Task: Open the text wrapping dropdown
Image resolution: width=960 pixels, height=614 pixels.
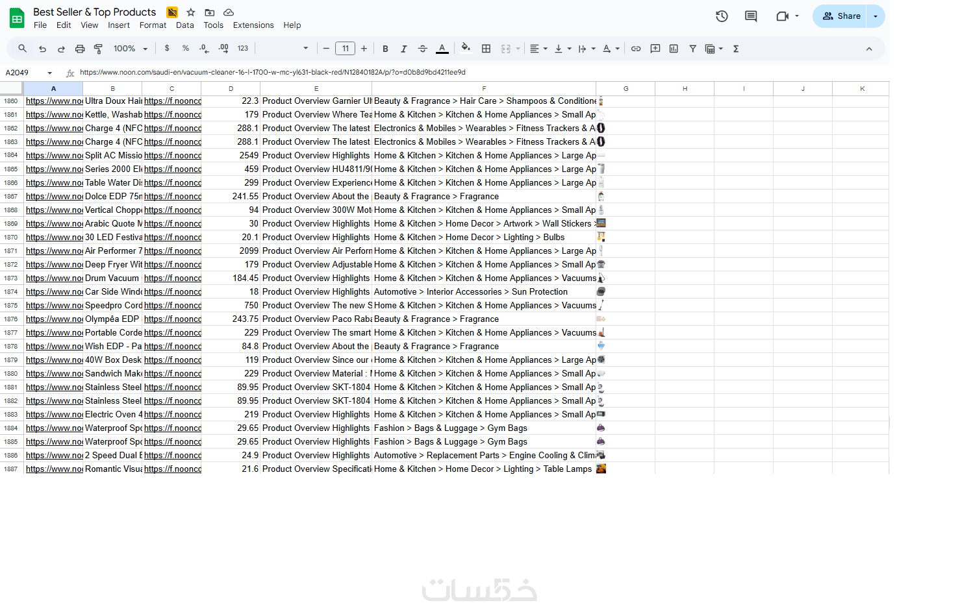Action: [587, 49]
